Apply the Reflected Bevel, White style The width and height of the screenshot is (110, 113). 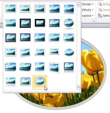11,82
